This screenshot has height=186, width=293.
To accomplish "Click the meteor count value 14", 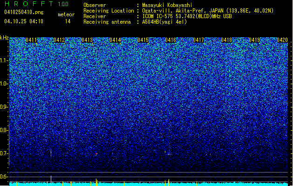I will [x=68, y=21].
